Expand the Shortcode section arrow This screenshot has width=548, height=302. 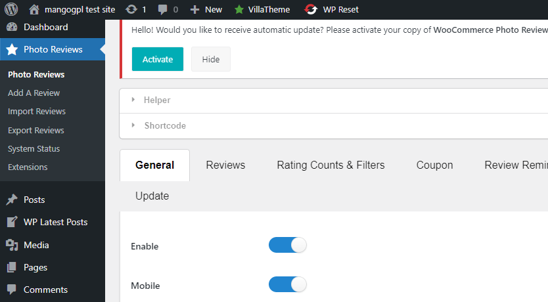[x=133, y=125]
